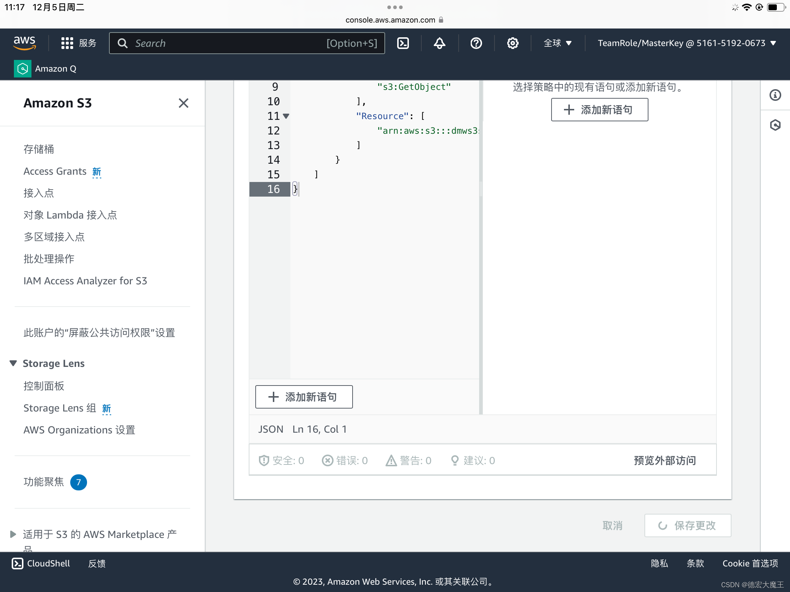
Task: Open the settings gear icon
Action: pos(513,43)
